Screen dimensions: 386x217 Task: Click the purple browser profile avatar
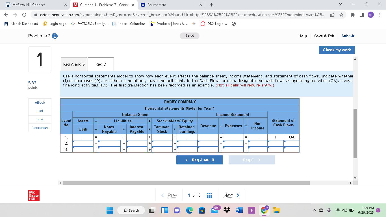(x=370, y=14)
